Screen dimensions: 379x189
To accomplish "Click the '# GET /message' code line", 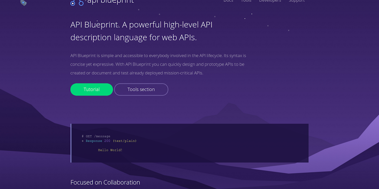I will coord(96,136).
